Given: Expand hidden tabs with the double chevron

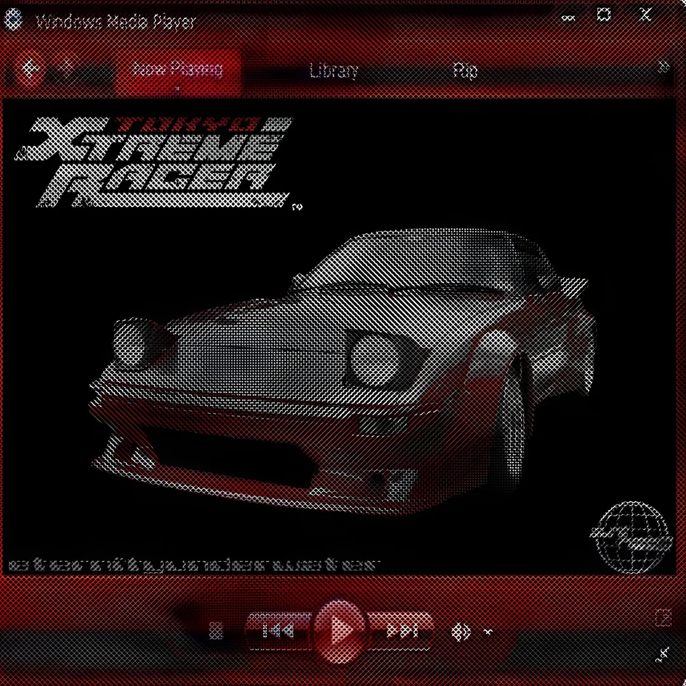Looking at the screenshot, I should coord(664,67).
